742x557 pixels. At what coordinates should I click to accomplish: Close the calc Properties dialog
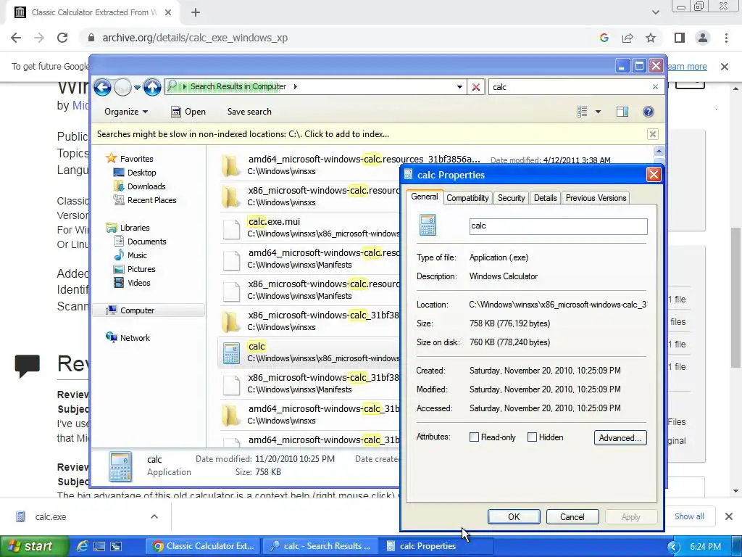coord(654,175)
